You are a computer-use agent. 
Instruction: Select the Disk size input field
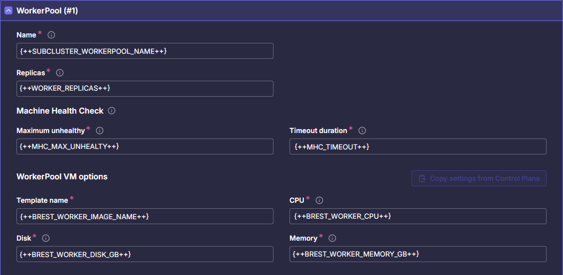click(144, 254)
